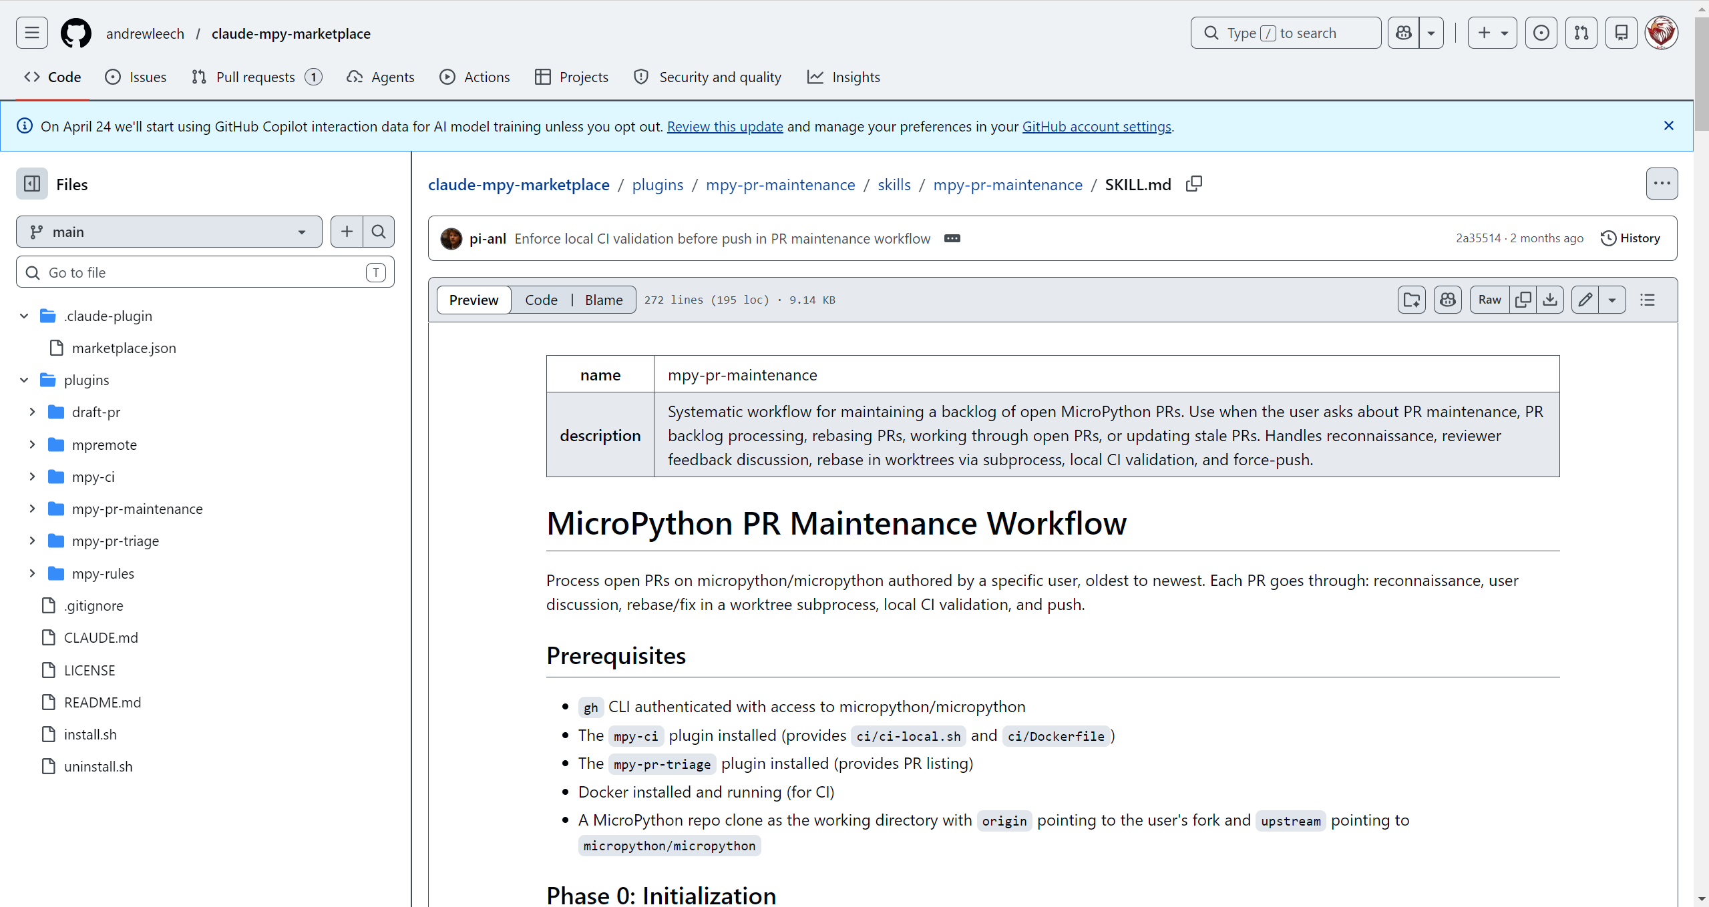Switch to the Preview view
Screen dimensions: 1709x907
tap(473, 300)
